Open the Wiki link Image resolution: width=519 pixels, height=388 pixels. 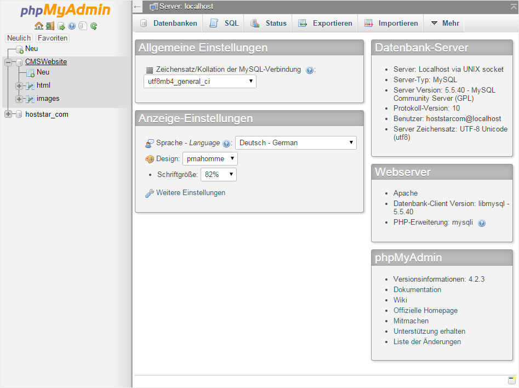400,300
